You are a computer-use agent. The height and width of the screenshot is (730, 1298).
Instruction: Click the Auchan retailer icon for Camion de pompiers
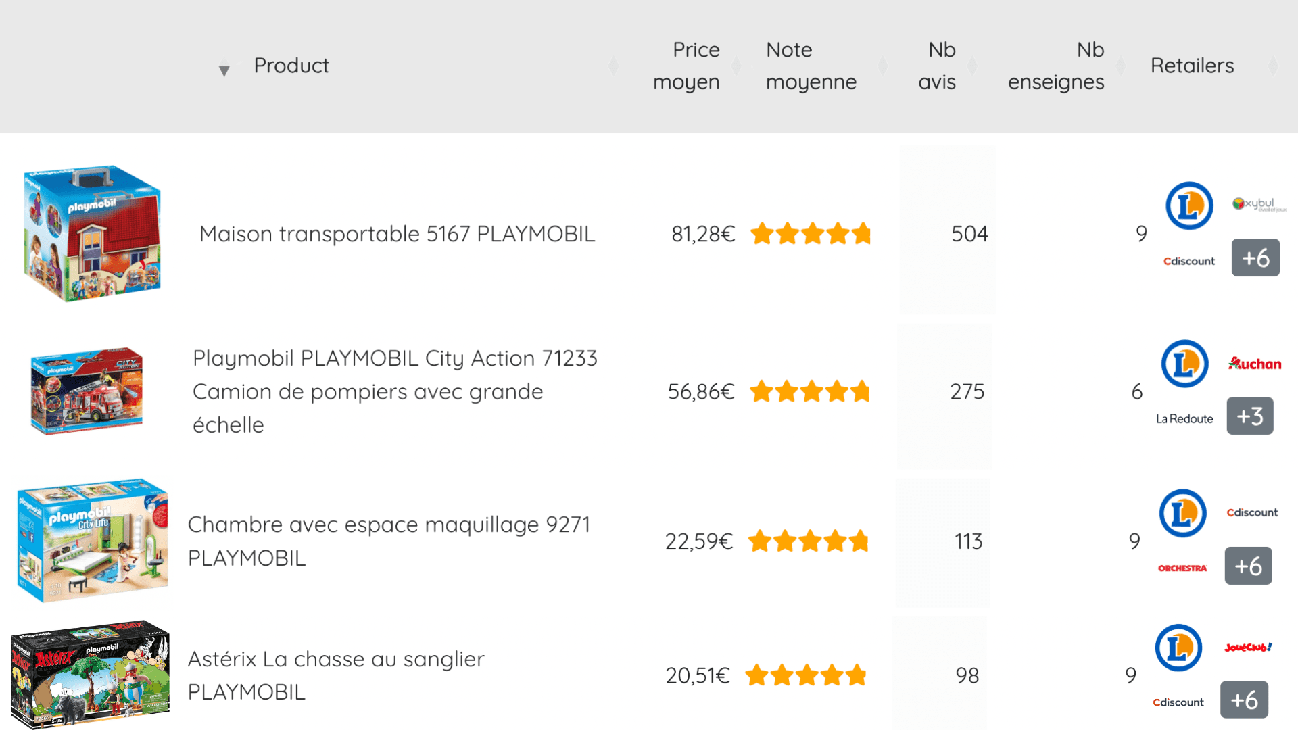coord(1254,364)
